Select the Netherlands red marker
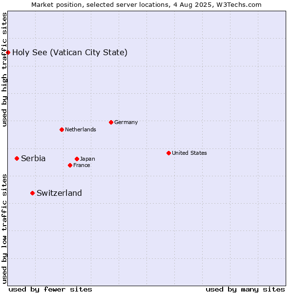Screen dimensions: 293x293 pyautogui.click(x=62, y=130)
